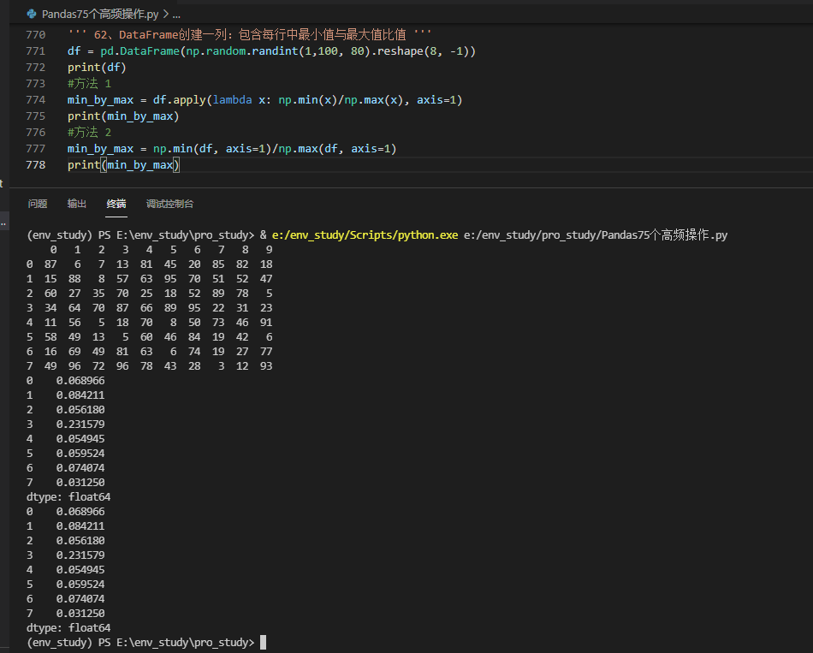The width and height of the screenshot is (813, 653).
Task: Click value 0.231579 in first result series
Action: tap(80, 424)
